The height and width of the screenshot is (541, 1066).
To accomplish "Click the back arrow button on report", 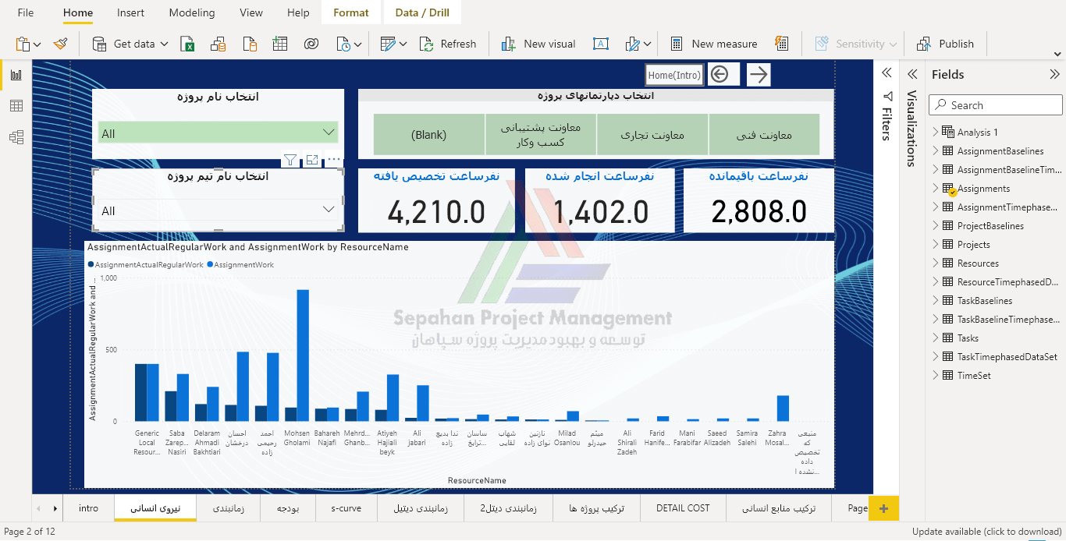I will [x=720, y=74].
